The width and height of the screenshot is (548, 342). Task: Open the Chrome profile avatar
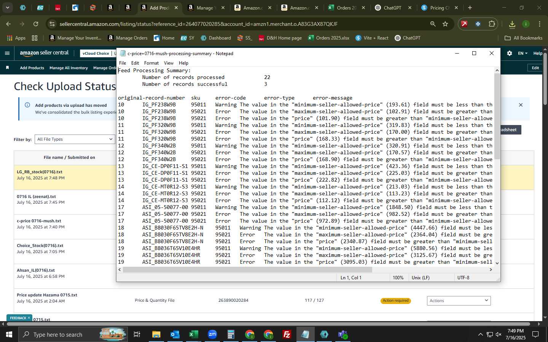(x=526, y=24)
